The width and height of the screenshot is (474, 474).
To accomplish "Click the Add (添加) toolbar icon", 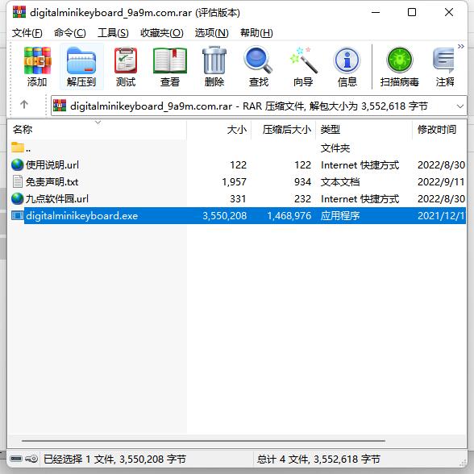I will pyautogui.click(x=37, y=60).
